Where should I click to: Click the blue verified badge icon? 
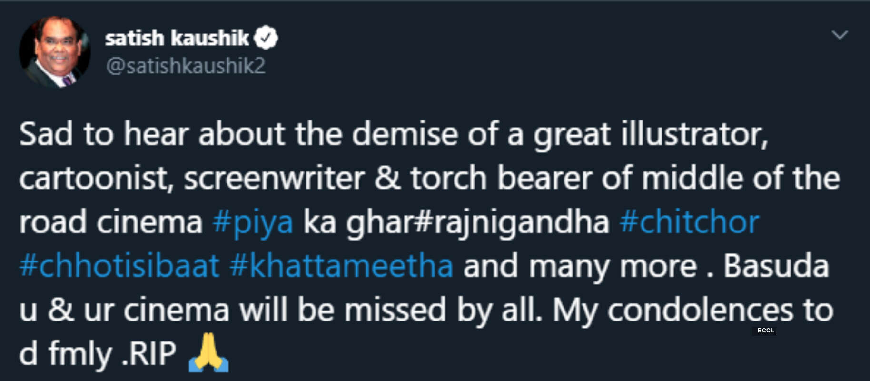coord(266,38)
